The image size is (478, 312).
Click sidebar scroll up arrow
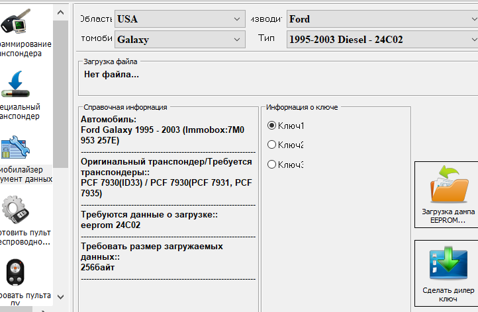click(x=61, y=13)
